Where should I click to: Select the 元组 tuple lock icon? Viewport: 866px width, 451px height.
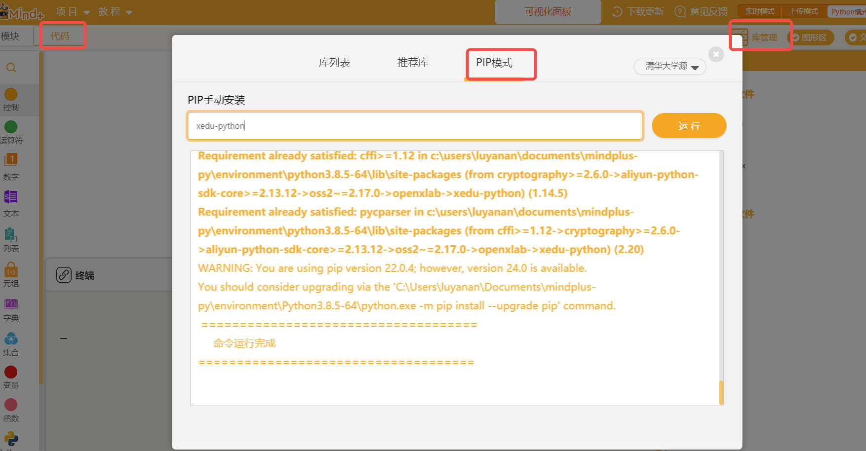[11, 269]
